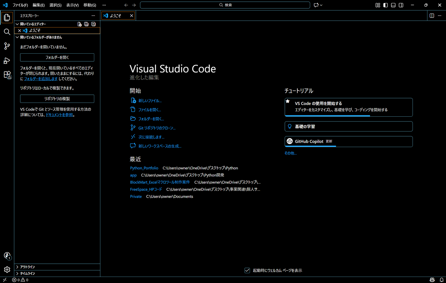This screenshot has width=446, height=283.
Task: Open the Source Control view
Action: [x=7, y=46]
